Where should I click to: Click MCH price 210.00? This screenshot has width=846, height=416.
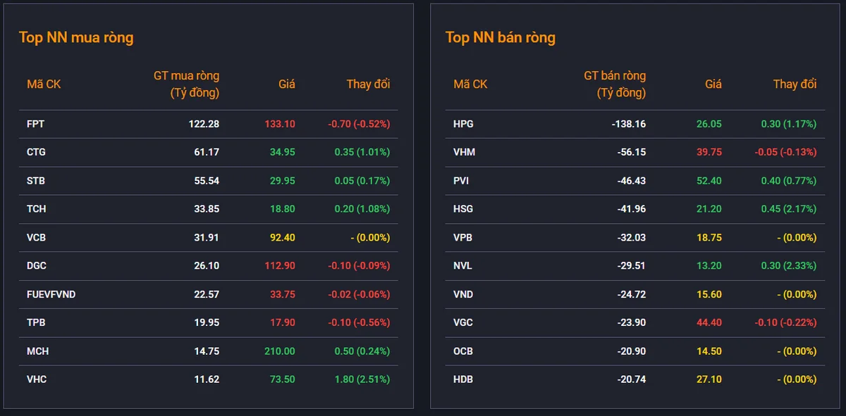click(280, 351)
